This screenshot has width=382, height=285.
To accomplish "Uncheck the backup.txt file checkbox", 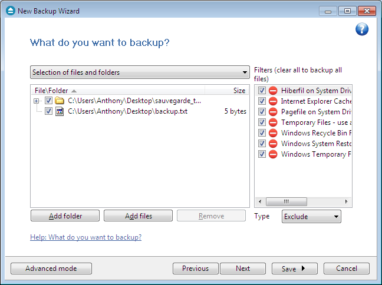I will point(48,111).
